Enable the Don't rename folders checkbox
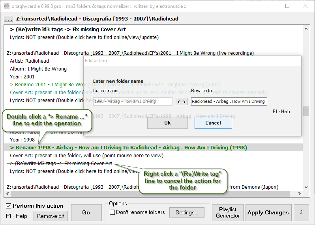The height and width of the screenshot is (225, 315). [x=112, y=212]
